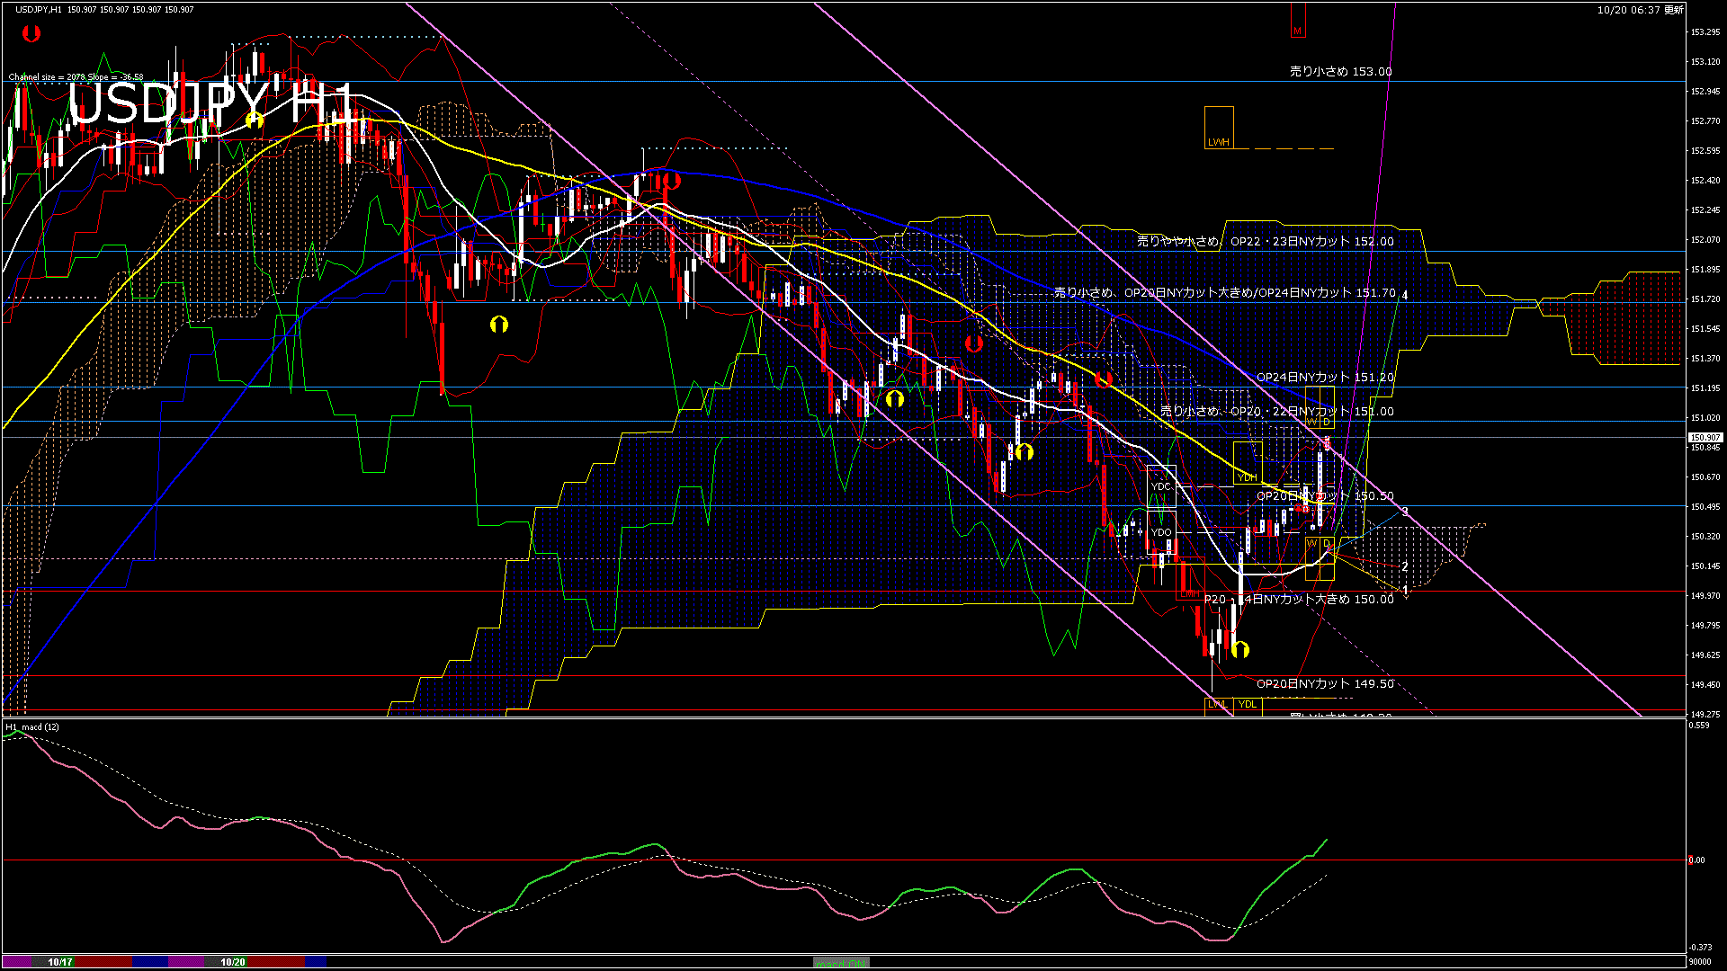This screenshot has height=971, width=1727.
Task: Click the 10/20 06:37 更新 timestamp at the top right
Action: coord(1640,10)
